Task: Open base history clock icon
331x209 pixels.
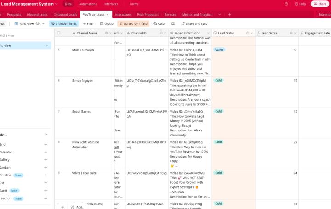Action: [x=286, y=4]
